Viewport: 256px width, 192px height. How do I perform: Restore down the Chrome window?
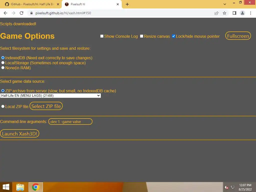[x=240, y=2]
